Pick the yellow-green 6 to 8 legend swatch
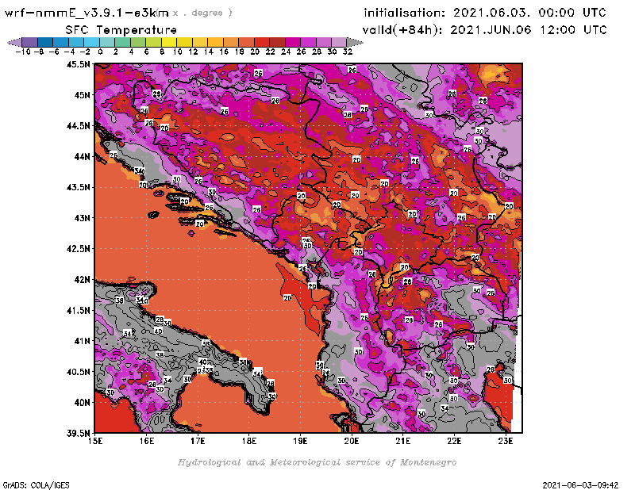The width and height of the screenshot is (635, 490). click(153, 42)
